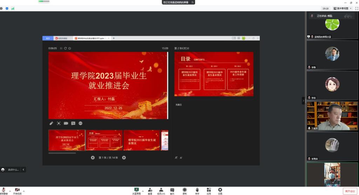Screen dimensions: 359x195
Task: Collapse the participant video side panel
Action: tap(303, 100)
